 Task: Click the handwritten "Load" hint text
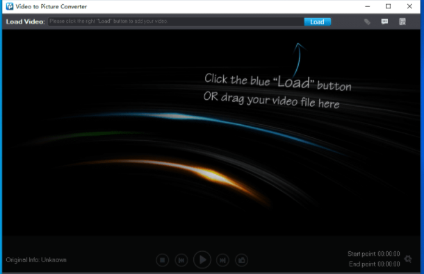click(294, 82)
